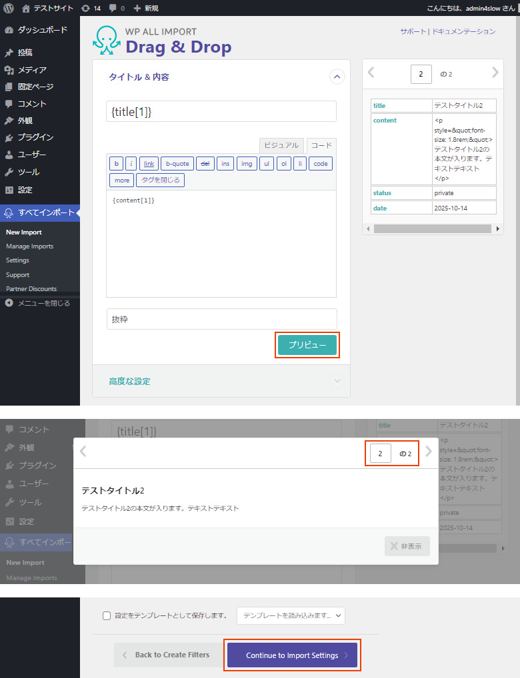Click the プリビュー button

coord(307,345)
